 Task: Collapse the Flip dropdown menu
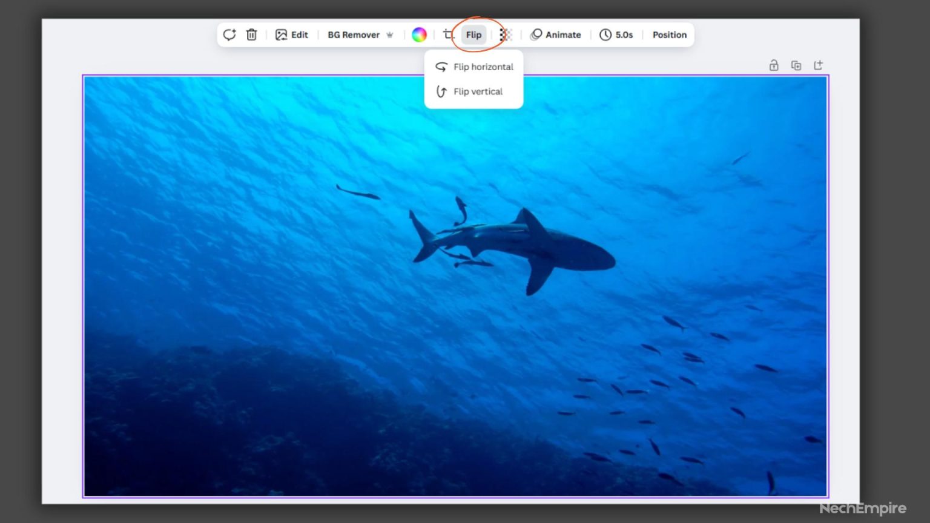[x=473, y=35]
